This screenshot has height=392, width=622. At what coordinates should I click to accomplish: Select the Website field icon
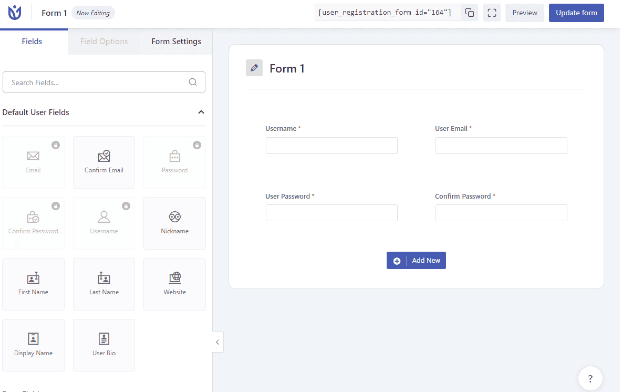point(174,278)
